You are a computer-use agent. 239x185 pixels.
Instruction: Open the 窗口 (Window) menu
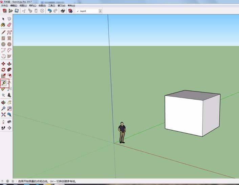click(61, 6)
